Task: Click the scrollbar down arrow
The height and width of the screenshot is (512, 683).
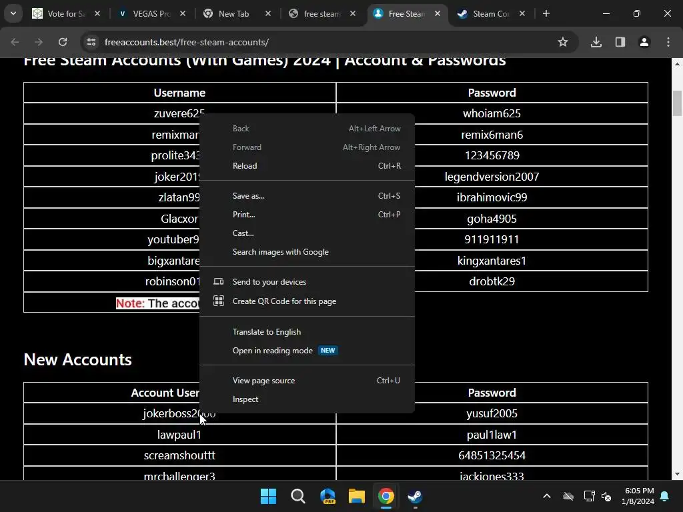Action: 677,474
